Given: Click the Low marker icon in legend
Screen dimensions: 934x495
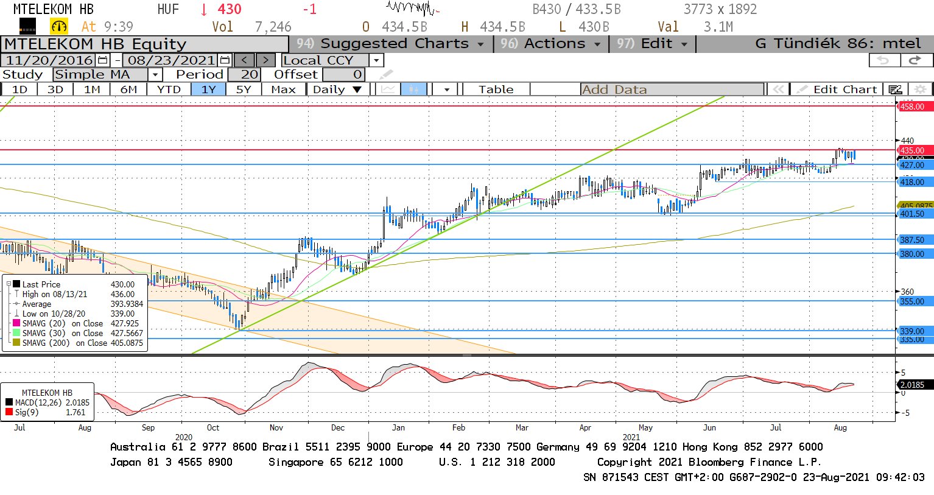Looking at the screenshot, I should (16, 314).
